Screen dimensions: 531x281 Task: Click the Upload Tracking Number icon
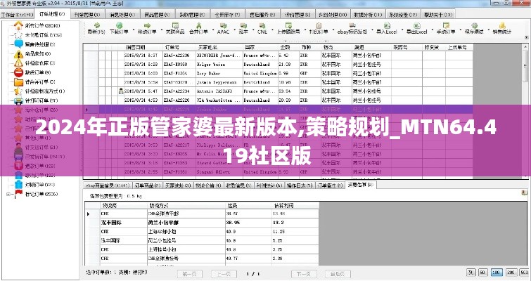pyautogui.click(x=288, y=25)
